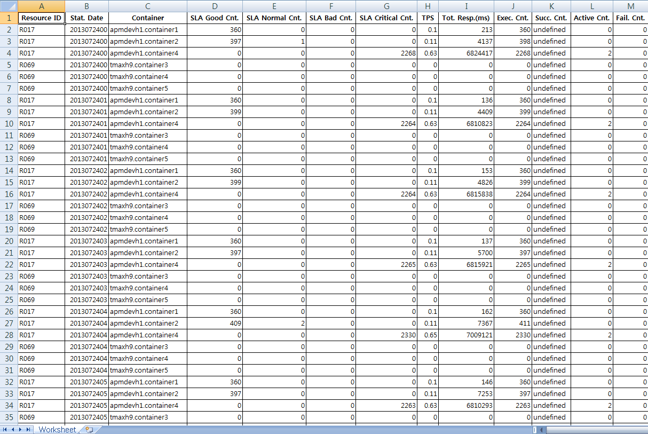Image resolution: width=648 pixels, height=434 pixels.
Task: Select row 4 header
Action: 9,53
